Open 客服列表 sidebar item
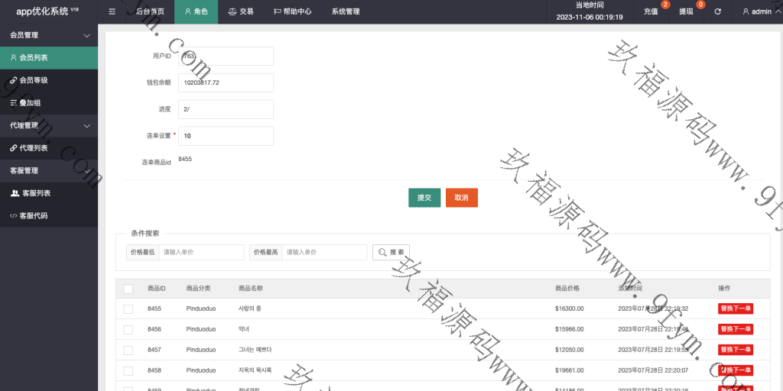This screenshot has height=391, width=783. coord(49,193)
